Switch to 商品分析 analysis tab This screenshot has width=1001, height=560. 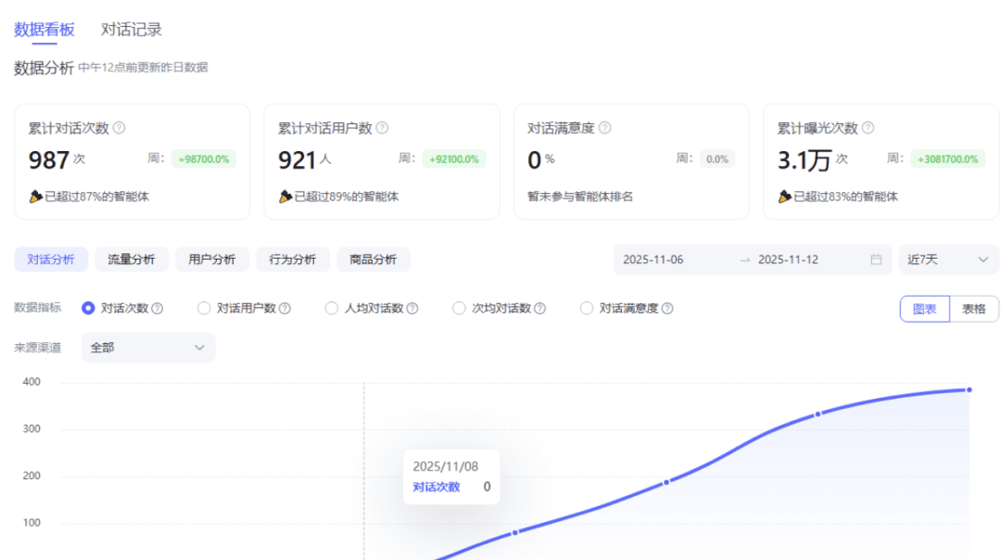click(x=373, y=260)
